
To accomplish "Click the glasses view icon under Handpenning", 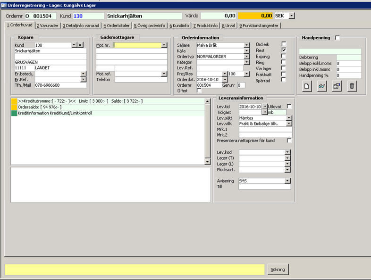I will (x=322, y=86).
